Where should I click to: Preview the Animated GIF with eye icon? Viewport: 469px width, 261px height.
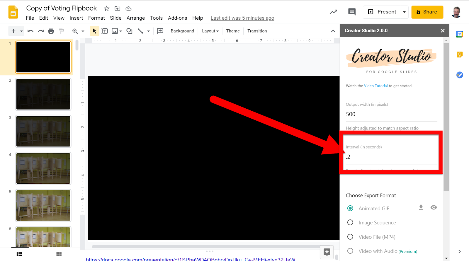pyautogui.click(x=434, y=207)
